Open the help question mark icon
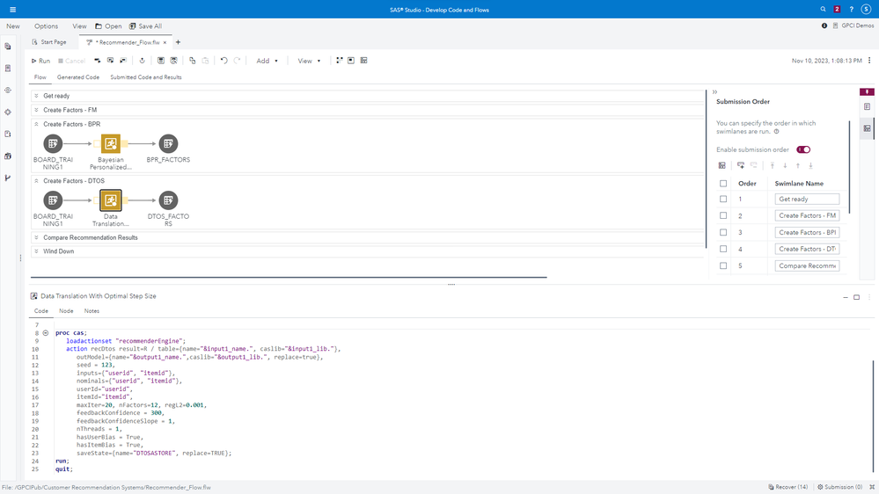Viewport: 879px width, 494px height. coord(851,10)
